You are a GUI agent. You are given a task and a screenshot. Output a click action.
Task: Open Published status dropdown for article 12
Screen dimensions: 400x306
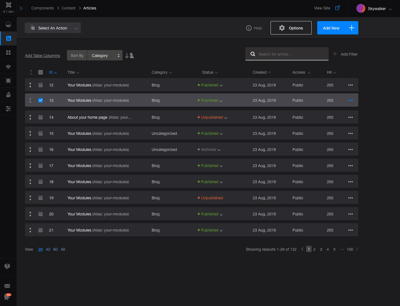pyautogui.click(x=210, y=85)
